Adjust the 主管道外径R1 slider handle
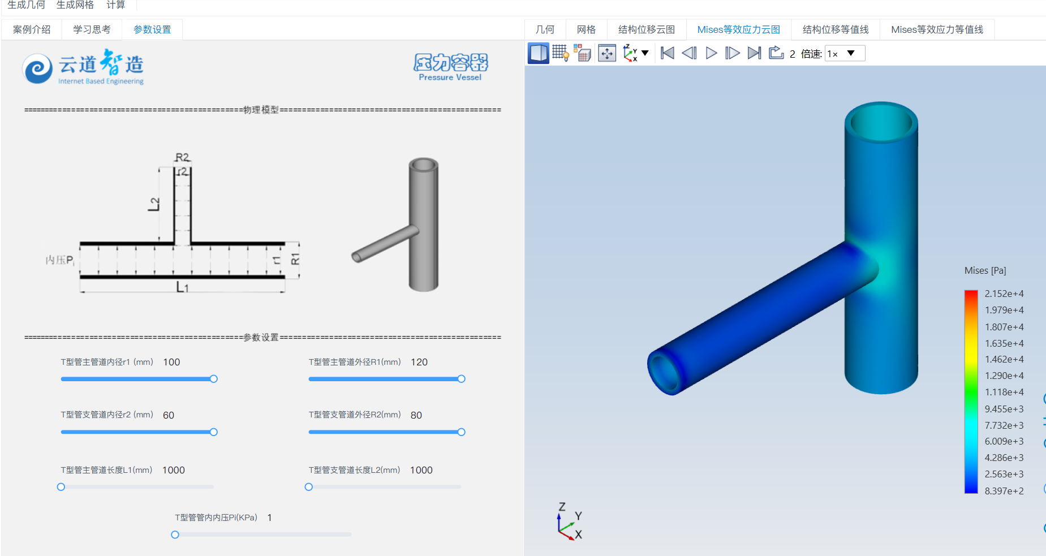 pos(462,379)
